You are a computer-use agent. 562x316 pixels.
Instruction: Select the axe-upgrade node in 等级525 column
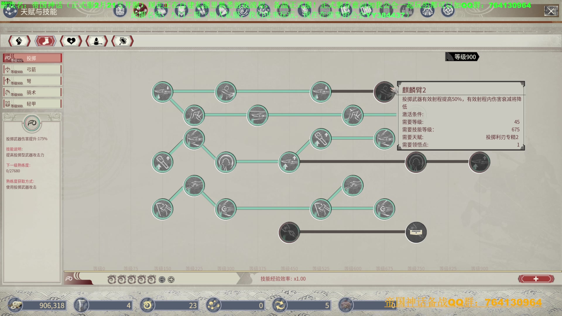321,139
